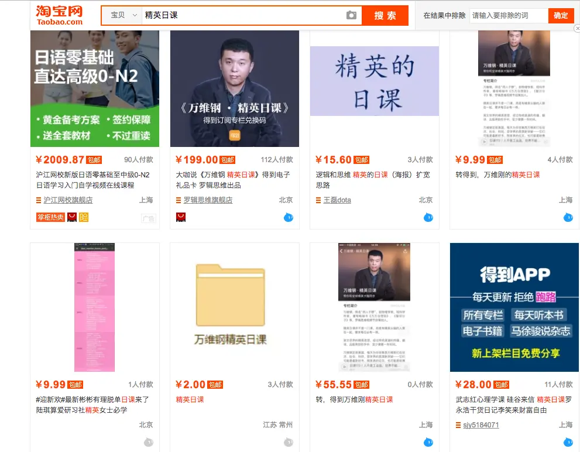Viewport: 580px width, 452px height.
Task: Chat with seller via Wangwang icon on 罗辑思维 card
Action: (289, 217)
